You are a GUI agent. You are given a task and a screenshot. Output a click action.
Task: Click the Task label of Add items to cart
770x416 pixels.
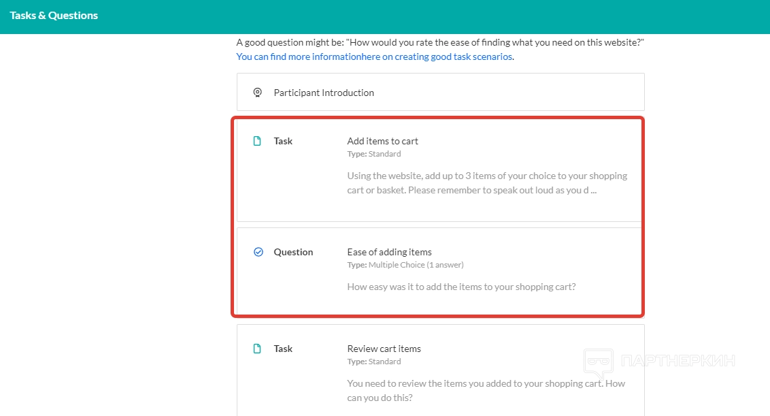(x=283, y=141)
